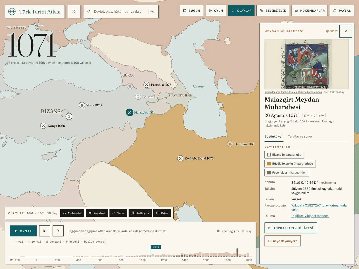
Task: Open the Konya 1069 battle marker
Action: point(43,126)
